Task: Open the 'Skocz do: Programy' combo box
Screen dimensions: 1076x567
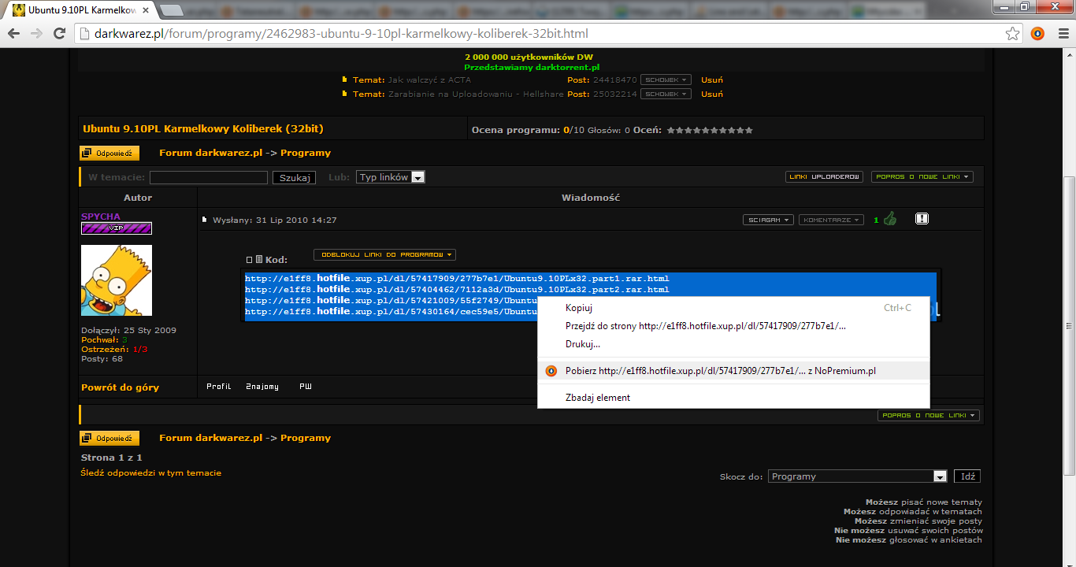Action: [857, 476]
